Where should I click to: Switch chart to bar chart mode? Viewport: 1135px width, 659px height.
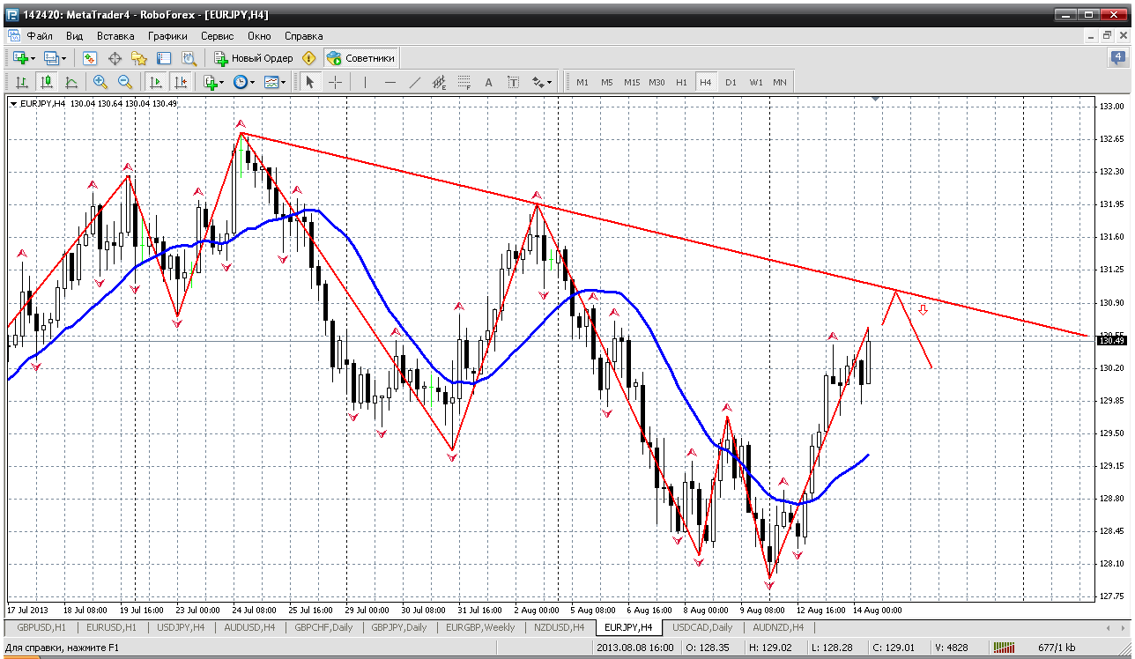coord(22,82)
